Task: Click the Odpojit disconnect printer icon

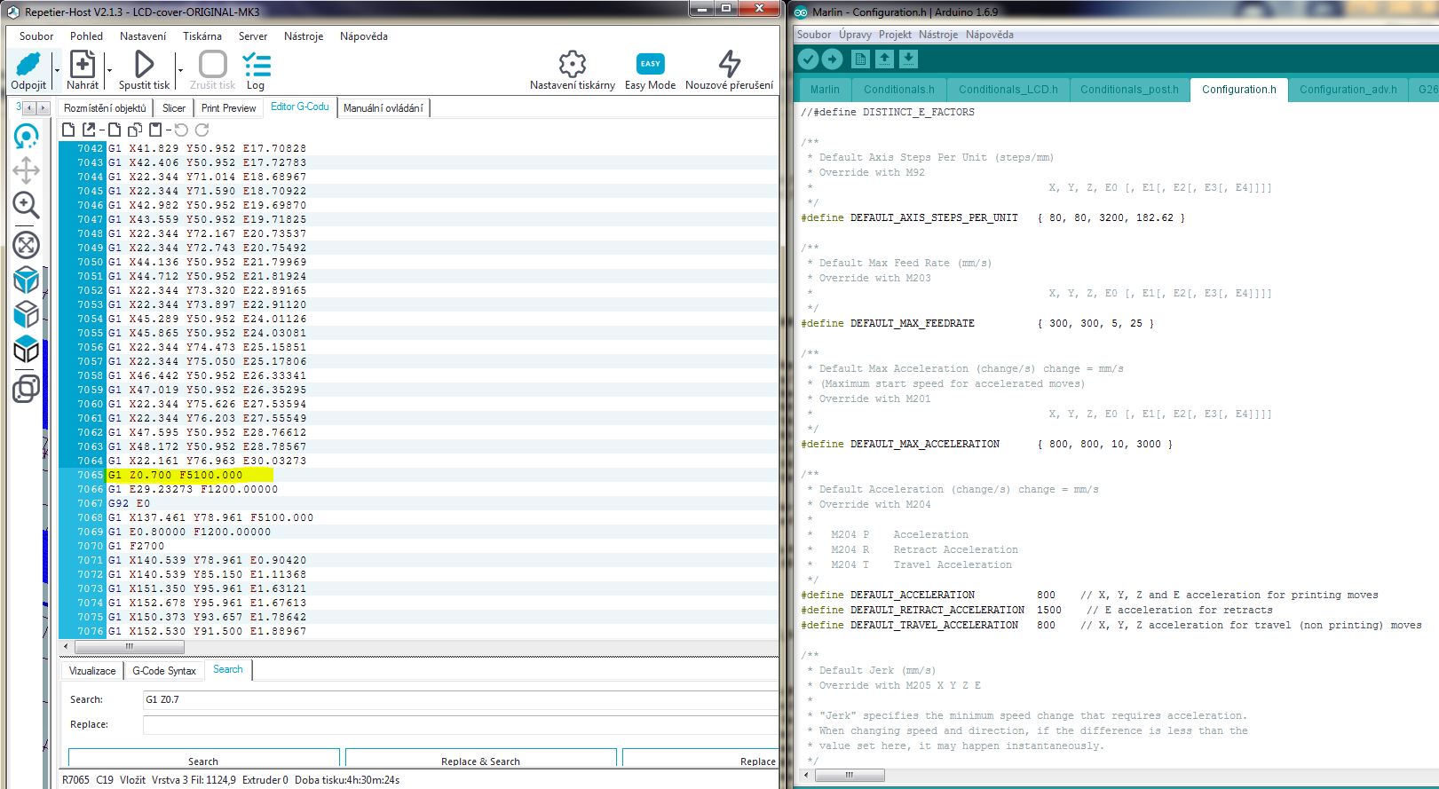Action: coord(28,66)
